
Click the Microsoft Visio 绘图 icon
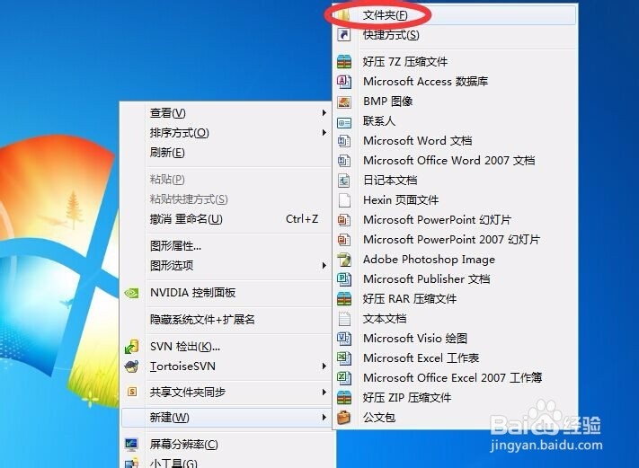click(344, 338)
